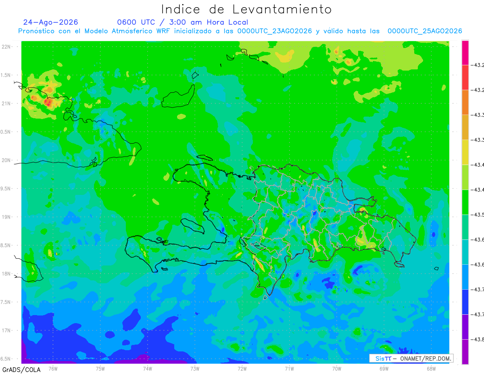This screenshot has height=374, width=484.
Task: Click the '-43.8' legend value
Action: click(478, 339)
